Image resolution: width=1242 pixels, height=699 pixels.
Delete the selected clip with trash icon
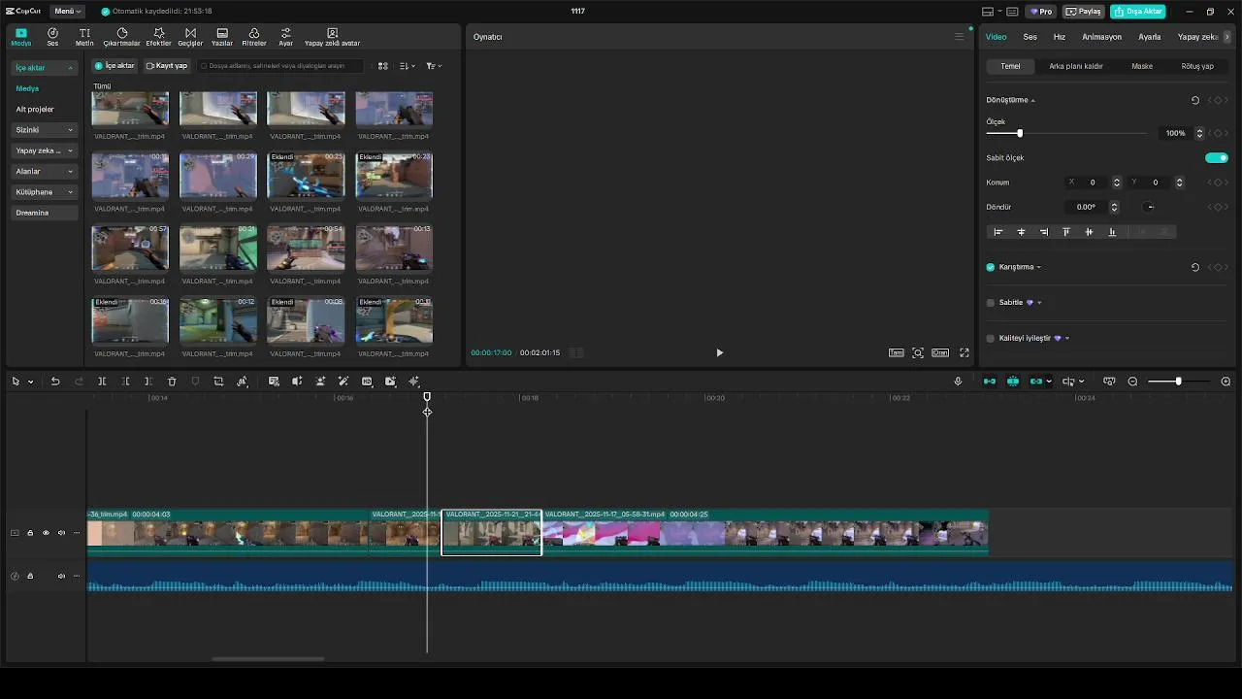point(172,382)
